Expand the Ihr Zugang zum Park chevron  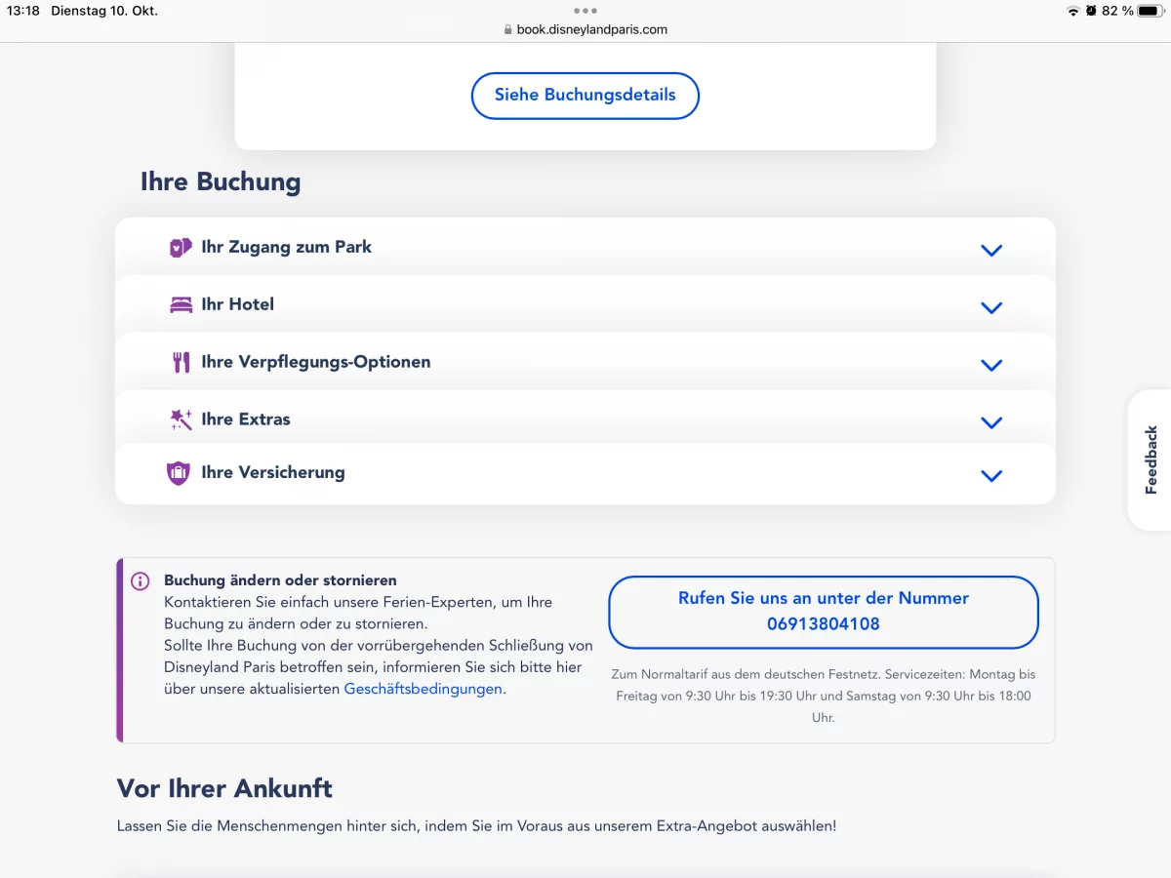point(991,251)
